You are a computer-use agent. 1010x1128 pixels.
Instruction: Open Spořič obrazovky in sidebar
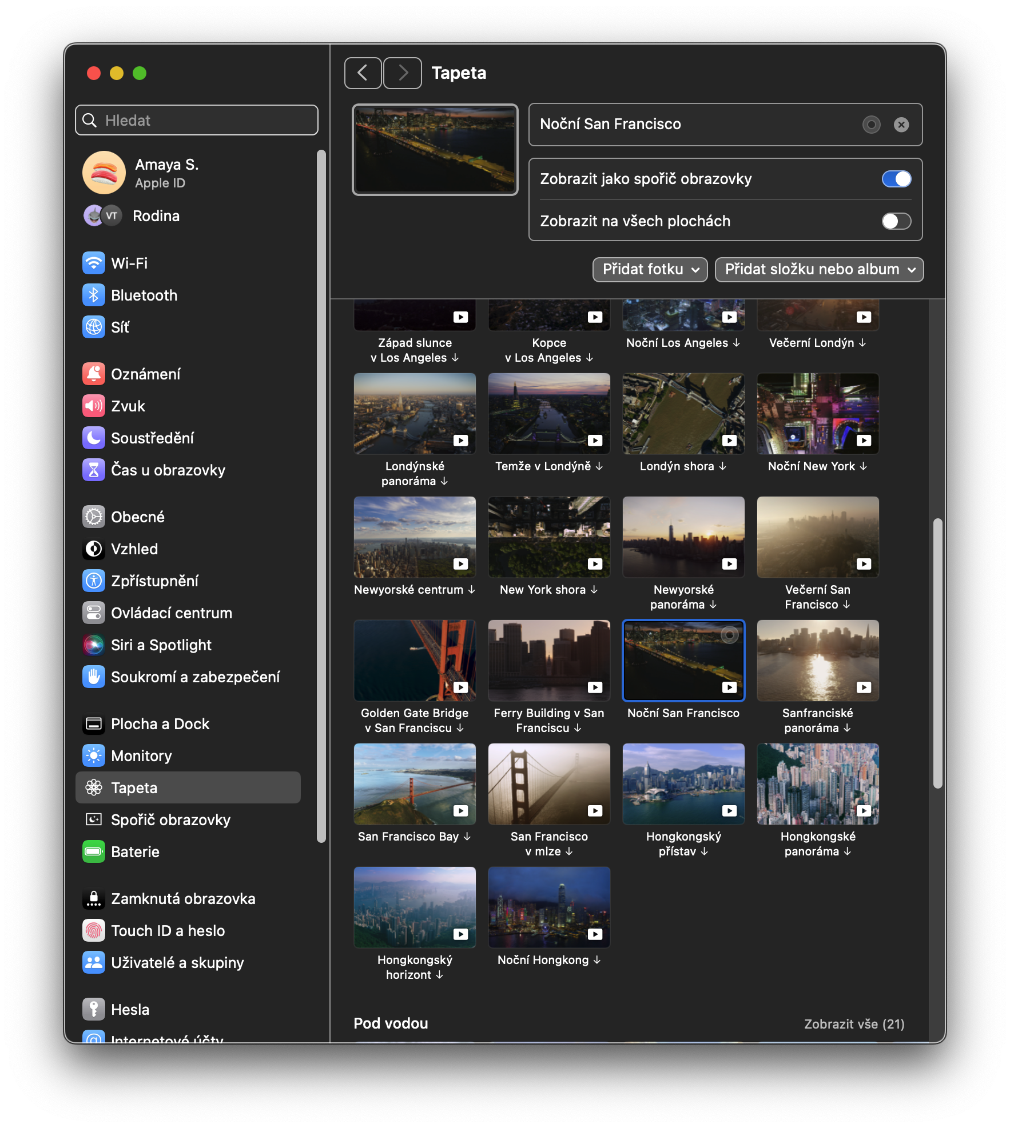(170, 819)
